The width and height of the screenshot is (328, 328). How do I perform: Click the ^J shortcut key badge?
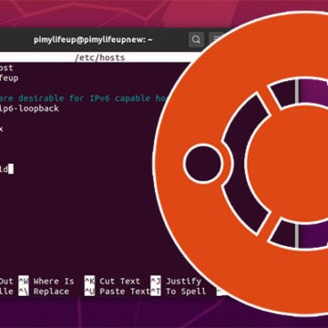point(156,282)
